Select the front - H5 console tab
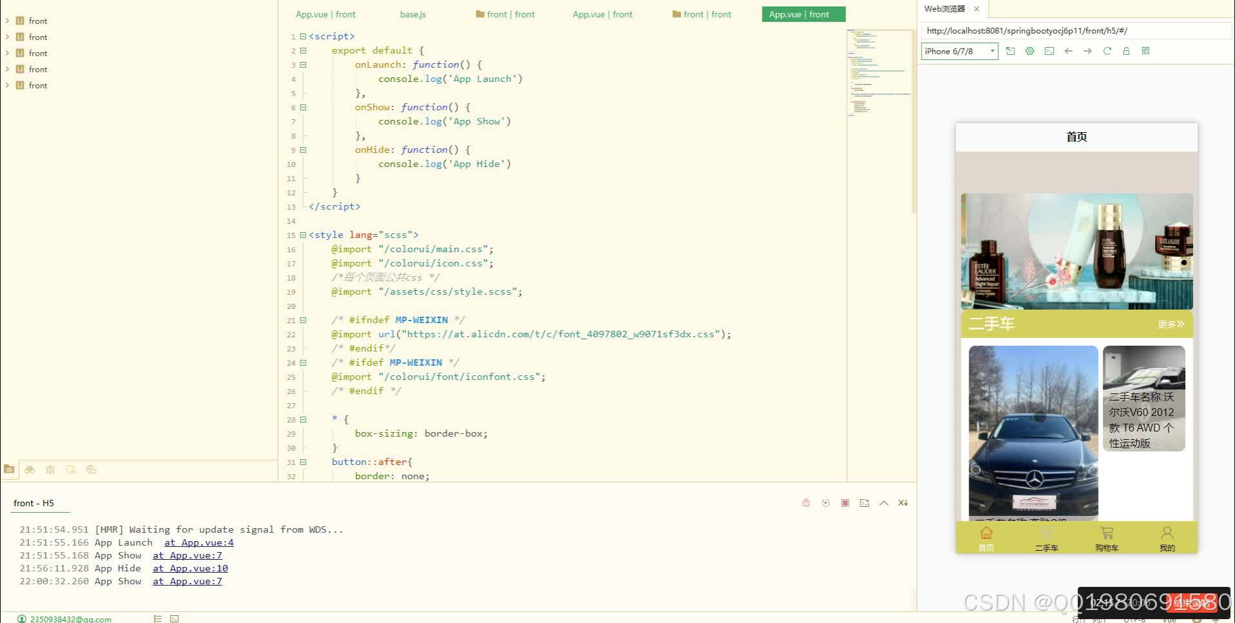 [34, 503]
